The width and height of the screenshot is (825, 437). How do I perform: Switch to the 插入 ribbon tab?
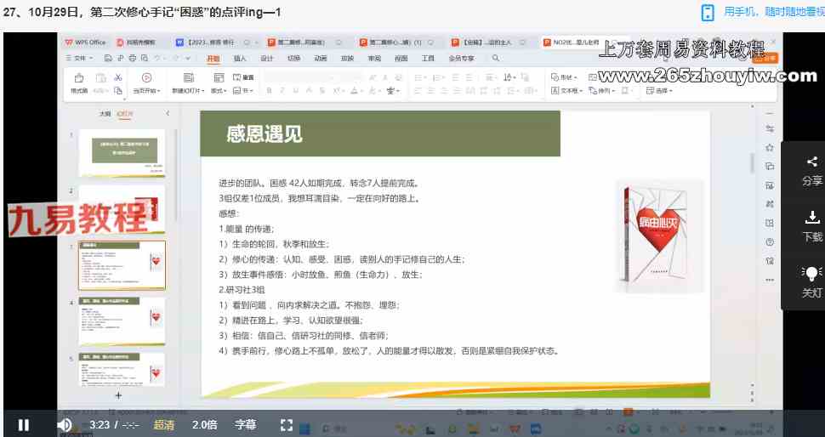tap(240, 59)
